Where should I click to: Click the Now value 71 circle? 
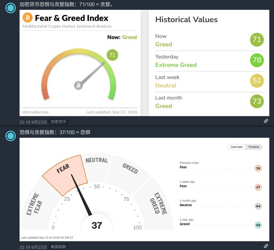[257, 40]
